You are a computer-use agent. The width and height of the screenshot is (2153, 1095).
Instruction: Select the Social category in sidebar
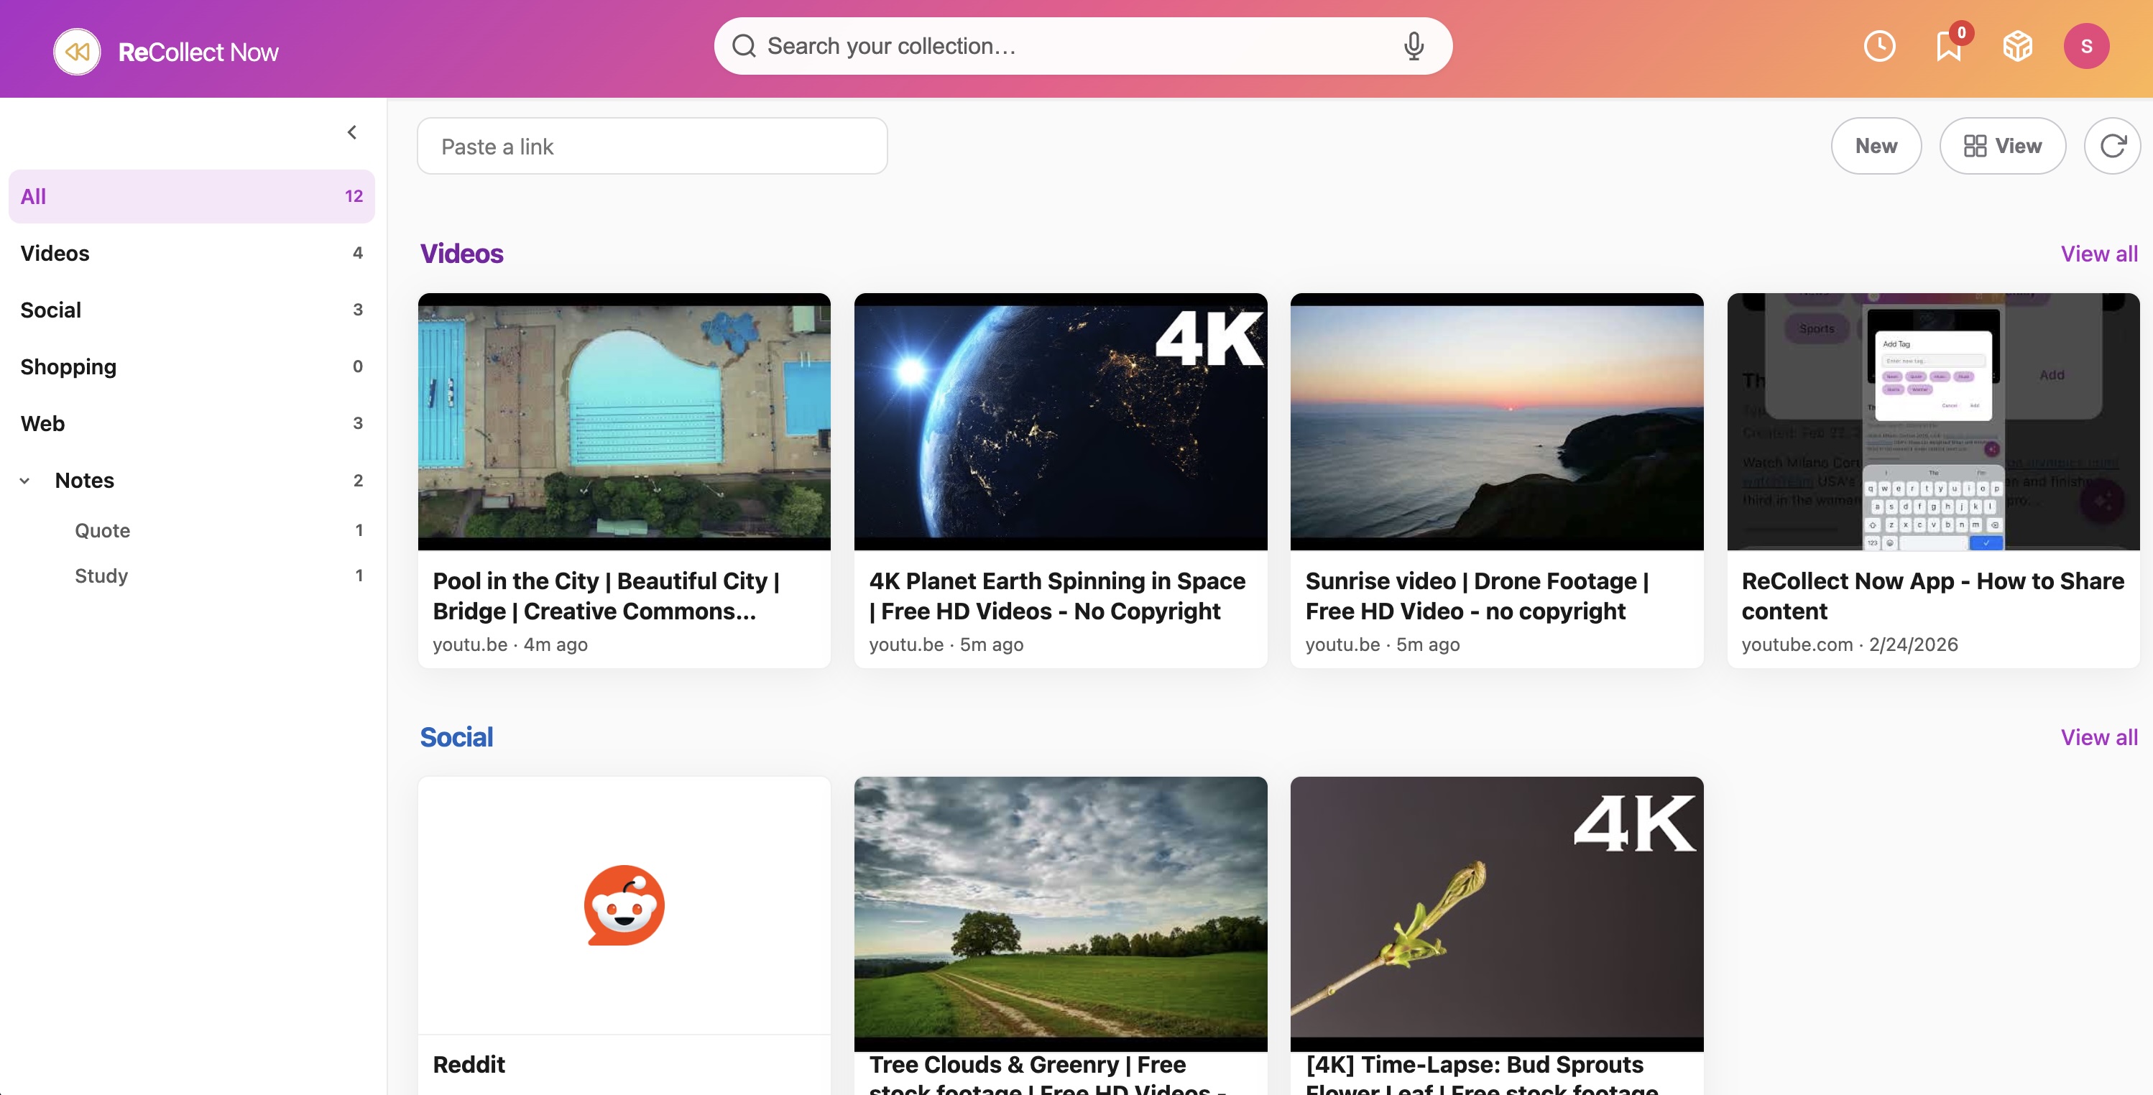pos(191,310)
